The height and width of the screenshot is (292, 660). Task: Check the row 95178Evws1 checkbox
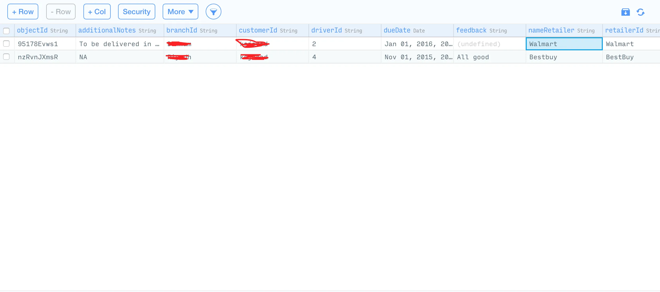[x=6, y=44]
